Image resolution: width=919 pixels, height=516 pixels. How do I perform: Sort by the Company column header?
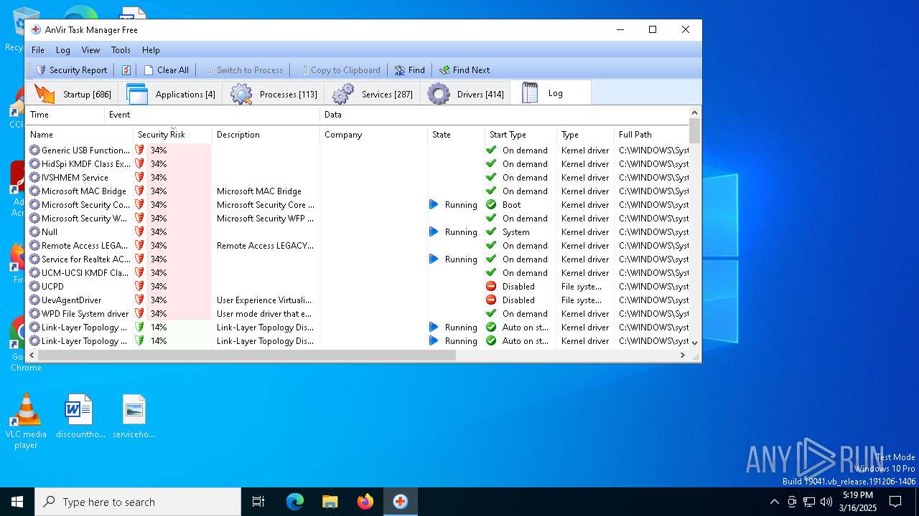tap(373, 134)
